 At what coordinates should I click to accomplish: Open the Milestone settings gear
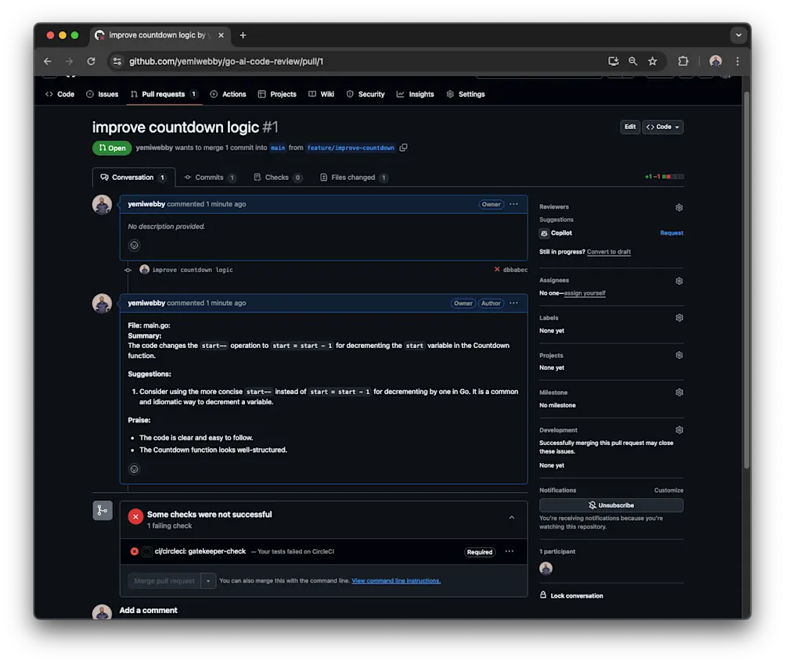pyautogui.click(x=679, y=392)
